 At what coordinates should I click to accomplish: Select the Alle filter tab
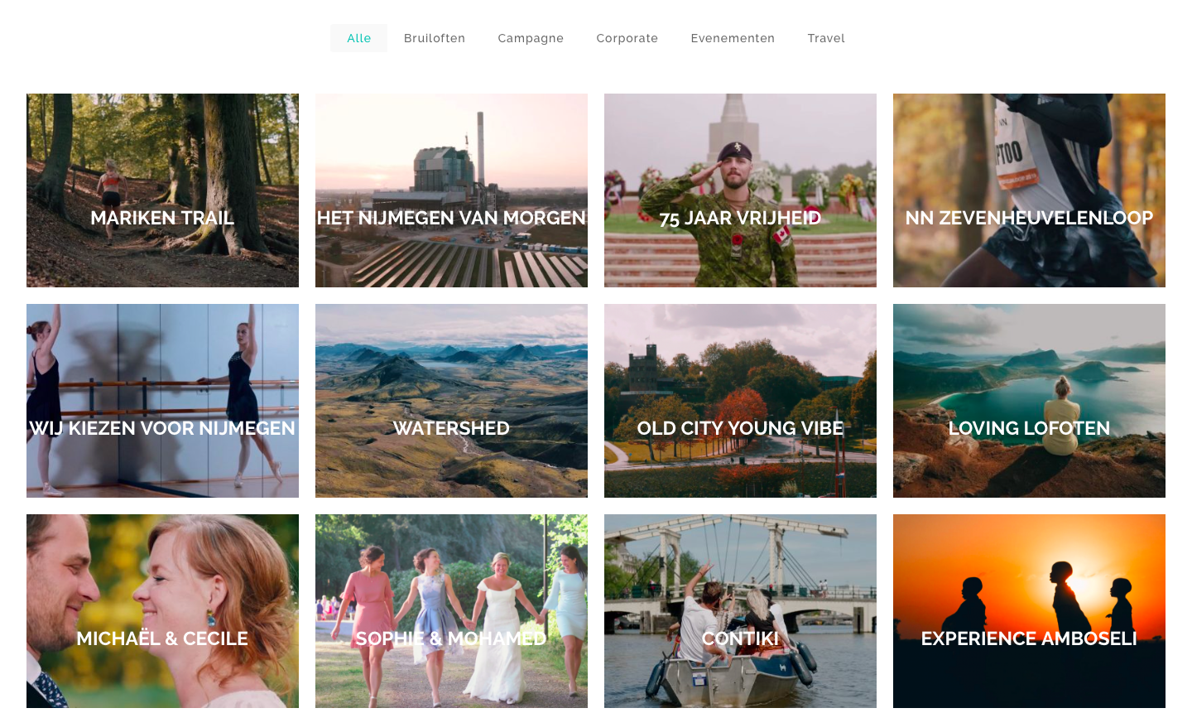pos(358,38)
